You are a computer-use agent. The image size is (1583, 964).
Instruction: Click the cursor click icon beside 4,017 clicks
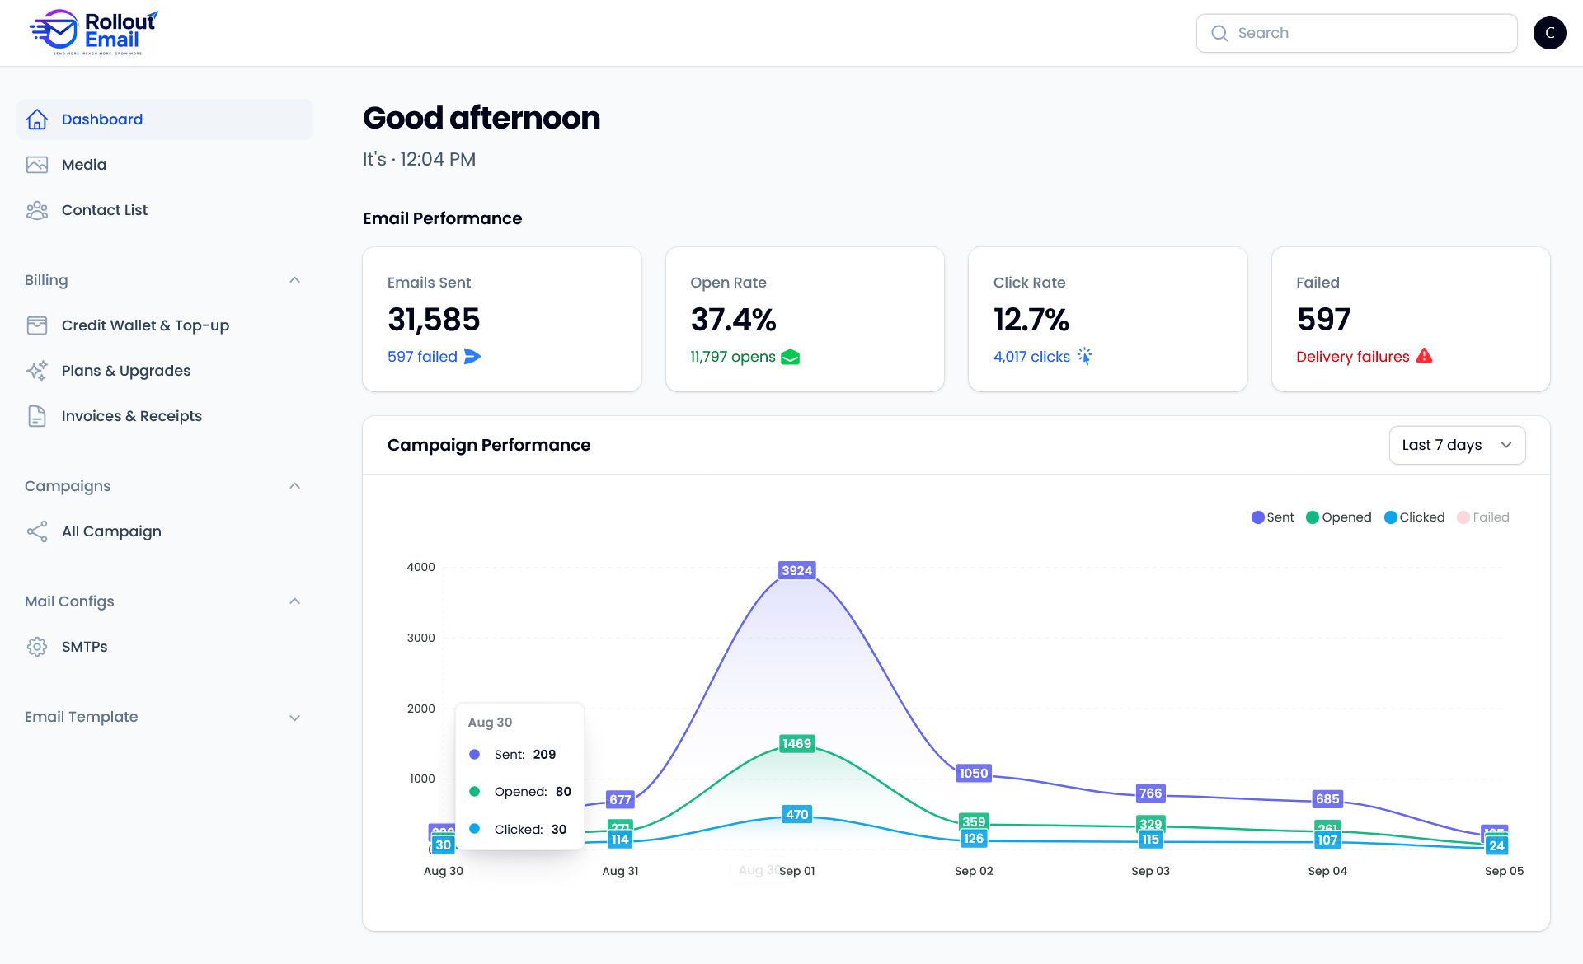1084,356
